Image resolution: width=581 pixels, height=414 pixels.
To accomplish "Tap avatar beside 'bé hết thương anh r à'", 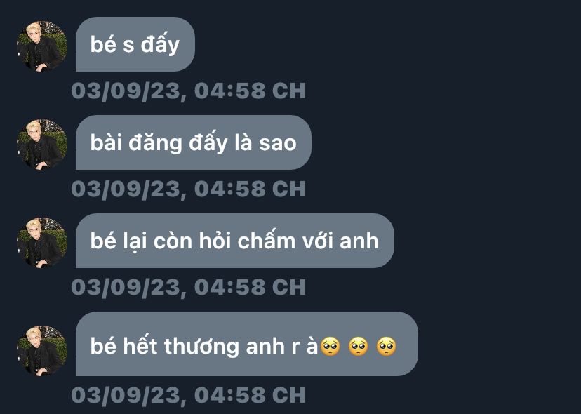I will click(x=42, y=351).
